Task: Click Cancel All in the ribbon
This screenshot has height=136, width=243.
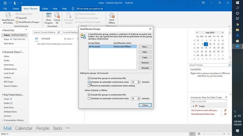Action: coord(57,19)
